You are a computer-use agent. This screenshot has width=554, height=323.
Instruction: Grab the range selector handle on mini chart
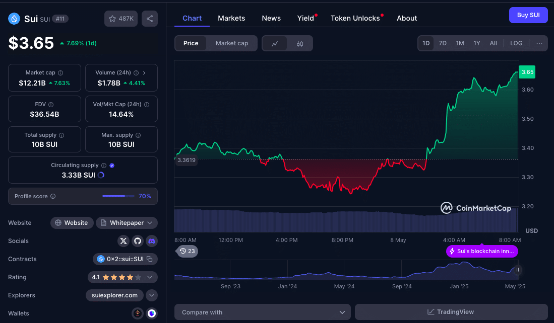517,270
